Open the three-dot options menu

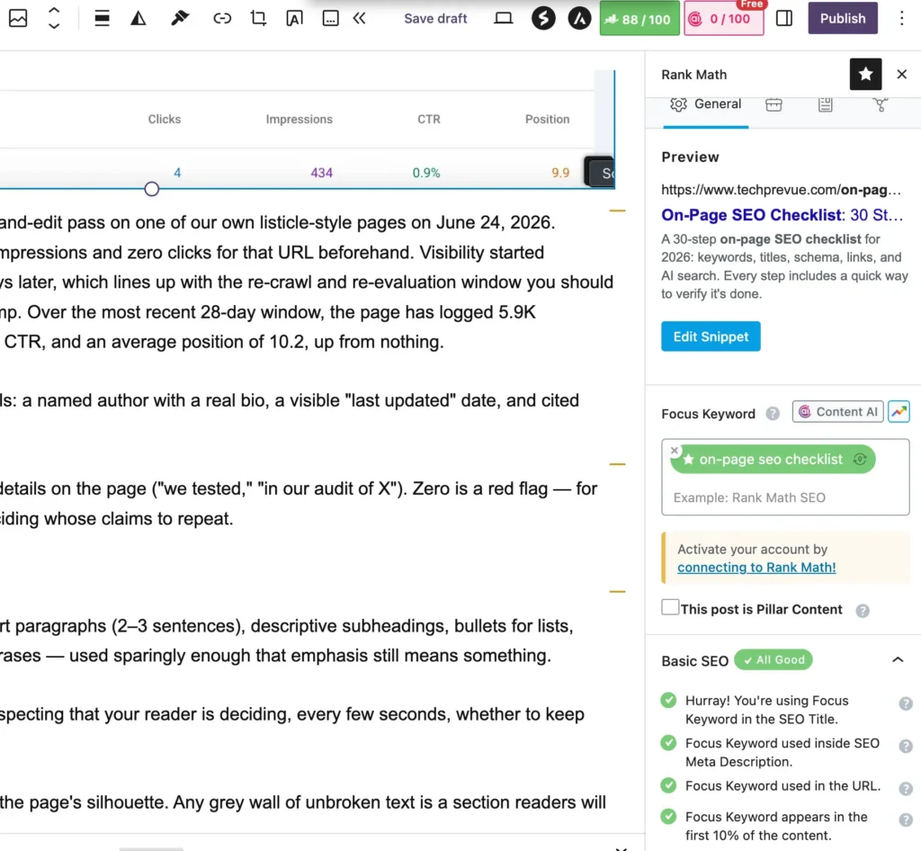point(901,18)
